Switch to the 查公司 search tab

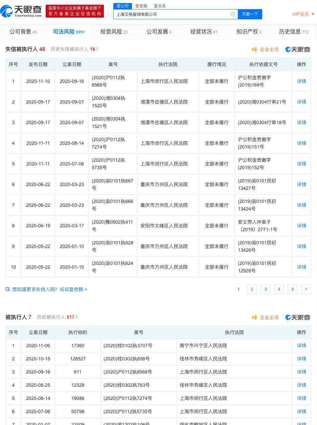click(123, 6)
